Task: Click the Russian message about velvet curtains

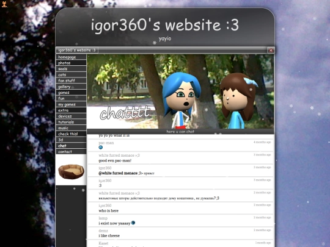Action: [x=159, y=198]
